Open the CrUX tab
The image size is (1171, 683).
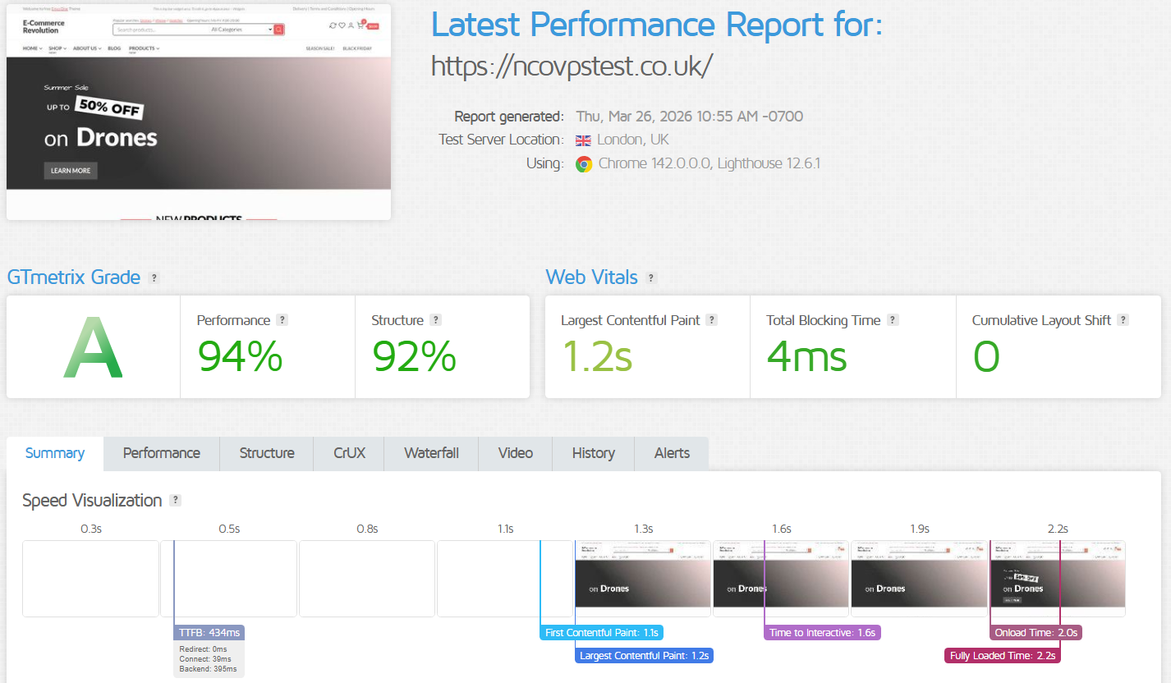click(x=350, y=453)
